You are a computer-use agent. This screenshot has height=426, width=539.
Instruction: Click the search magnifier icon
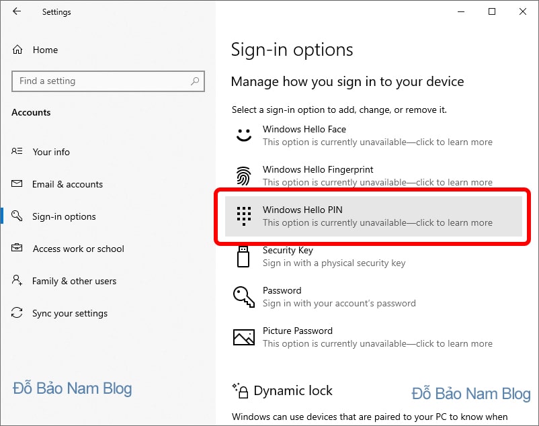195,81
